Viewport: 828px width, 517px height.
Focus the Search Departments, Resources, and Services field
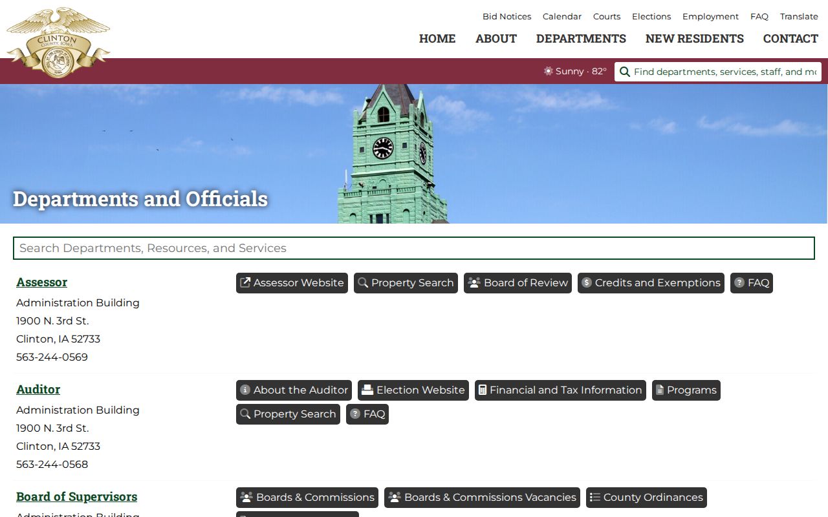click(414, 248)
